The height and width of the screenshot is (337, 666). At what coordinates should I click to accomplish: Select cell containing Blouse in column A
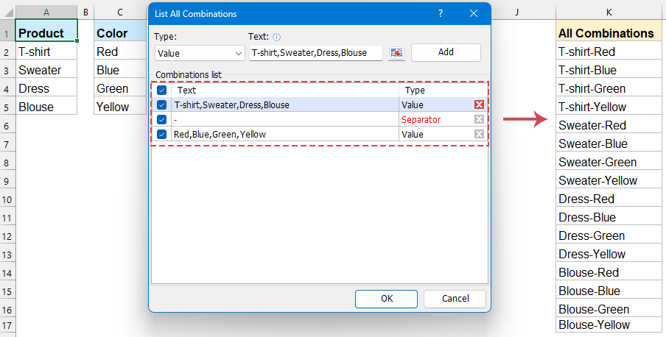tap(46, 107)
